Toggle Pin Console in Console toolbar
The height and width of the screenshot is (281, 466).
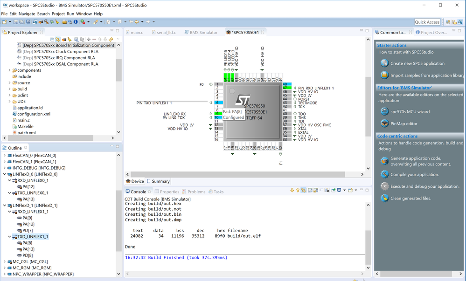(334, 191)
